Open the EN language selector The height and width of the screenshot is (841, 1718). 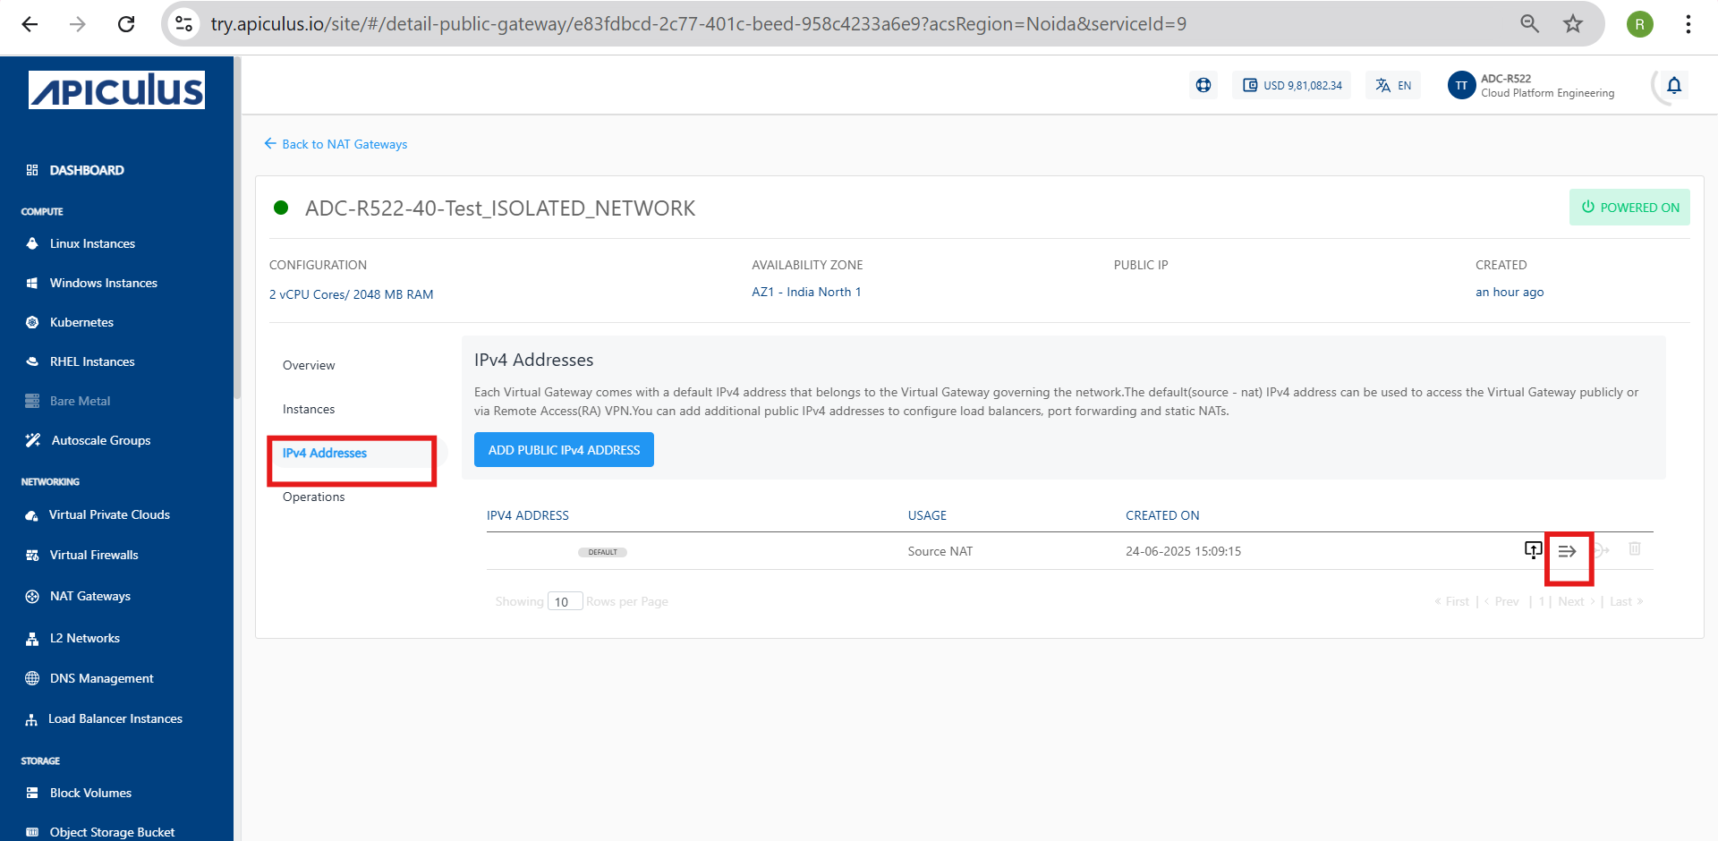1393,86
